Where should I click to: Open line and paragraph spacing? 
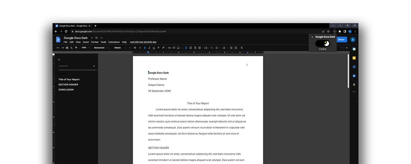click(206, 48)
